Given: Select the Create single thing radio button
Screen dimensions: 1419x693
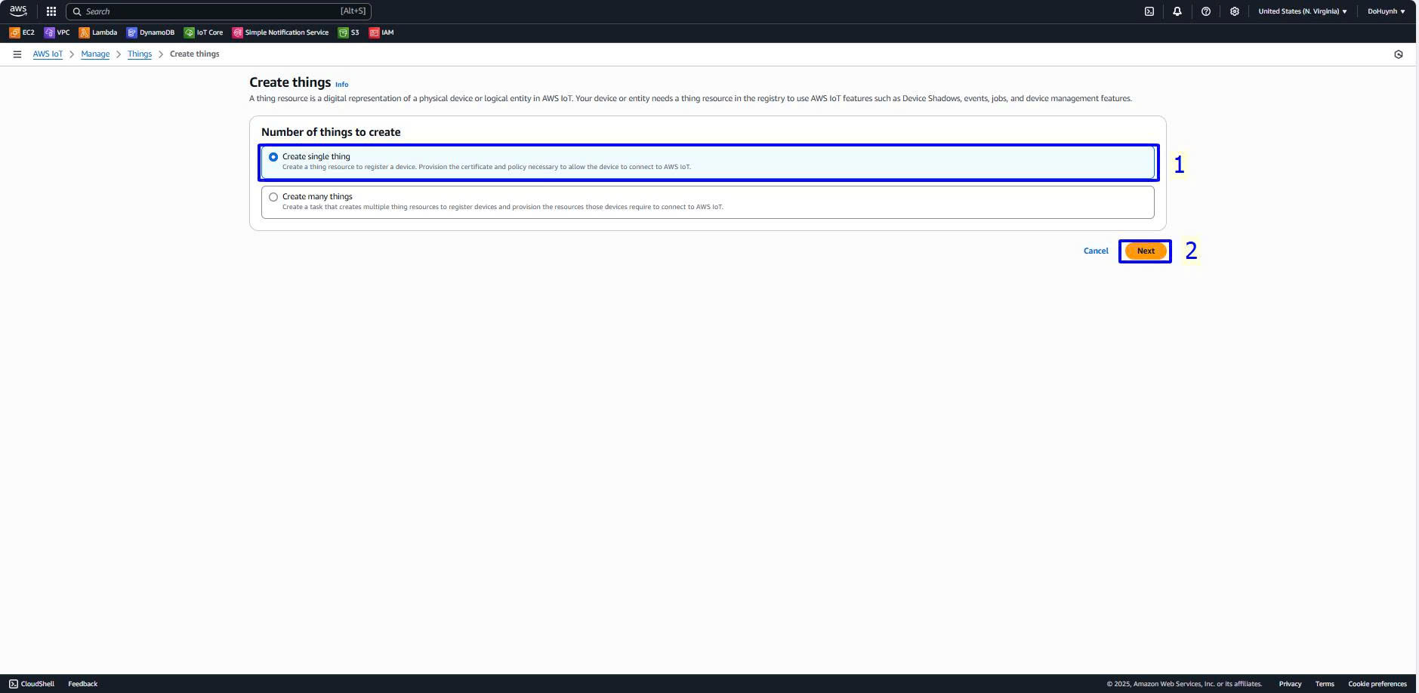Looking at the screenshot, I should pos(273,157).
